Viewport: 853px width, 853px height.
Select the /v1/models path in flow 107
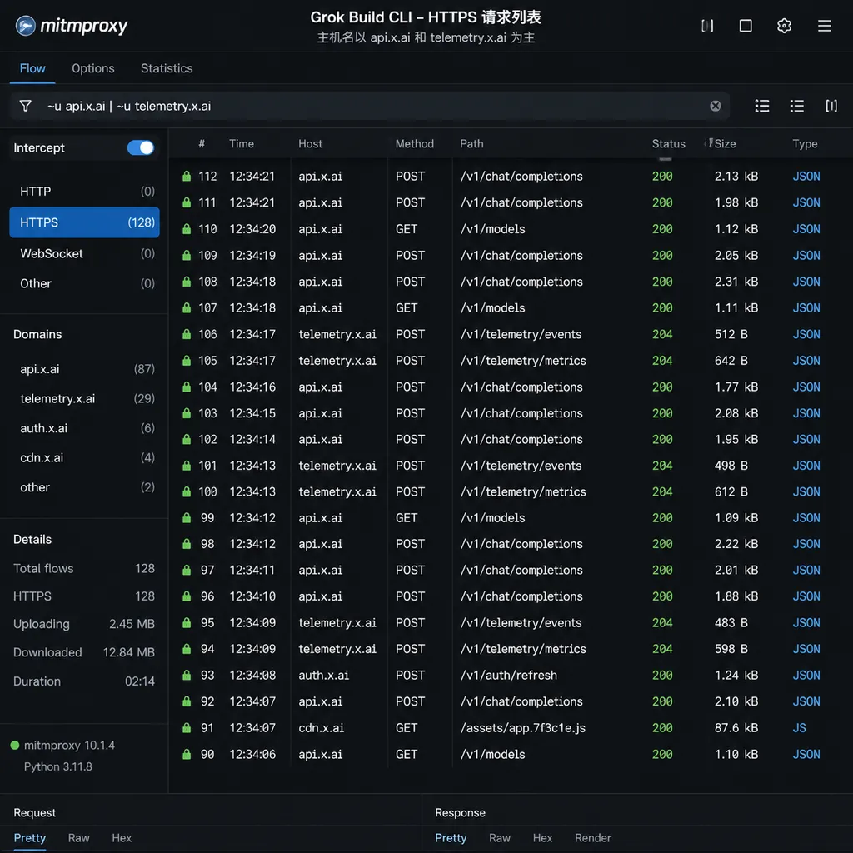tap(492, 308)
